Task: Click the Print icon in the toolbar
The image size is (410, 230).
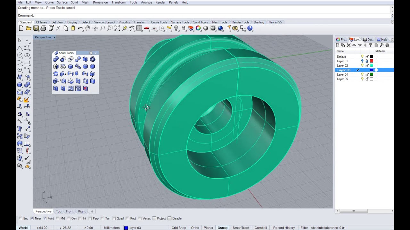Action: click(x=43, y=28)
